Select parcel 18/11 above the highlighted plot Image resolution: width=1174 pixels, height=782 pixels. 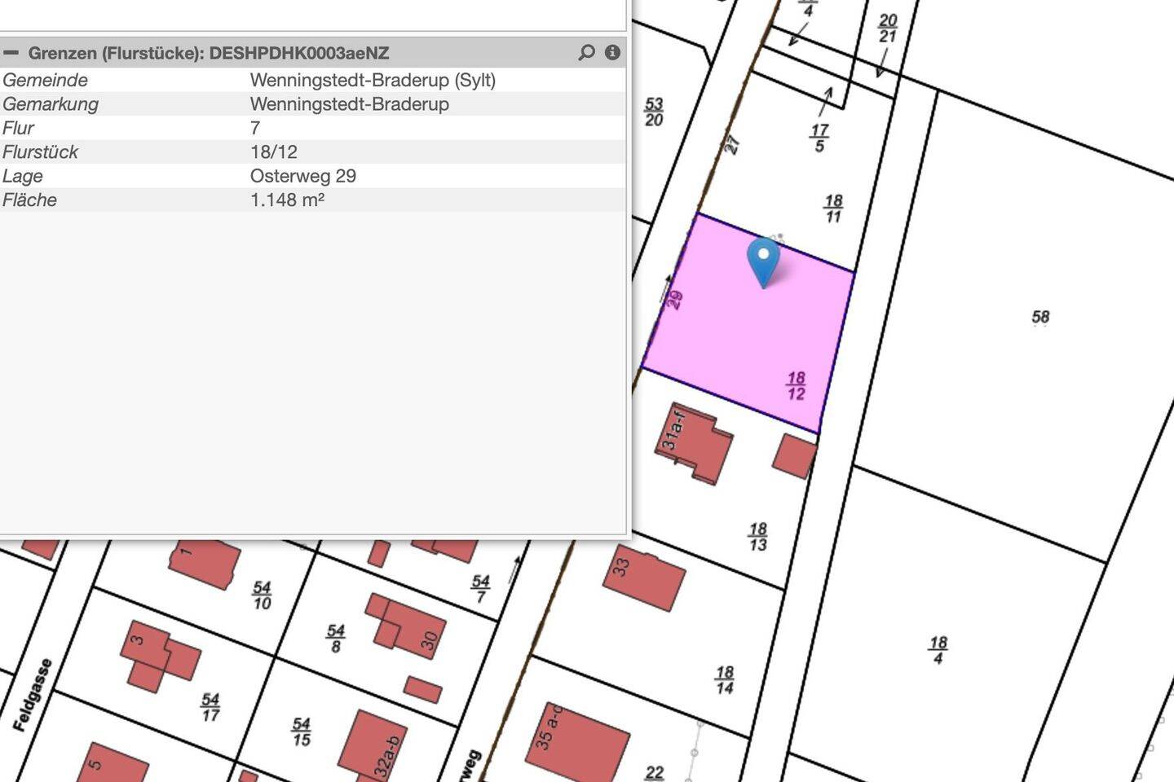point(832,209)
